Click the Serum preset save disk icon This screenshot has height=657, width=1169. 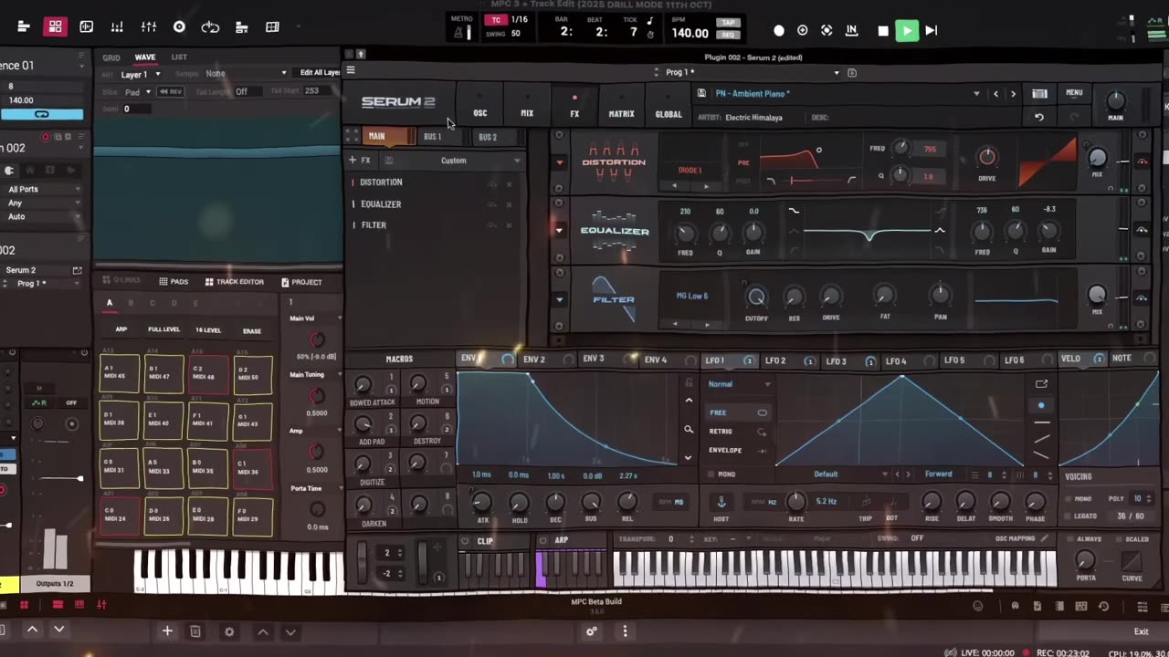[701, 93]
